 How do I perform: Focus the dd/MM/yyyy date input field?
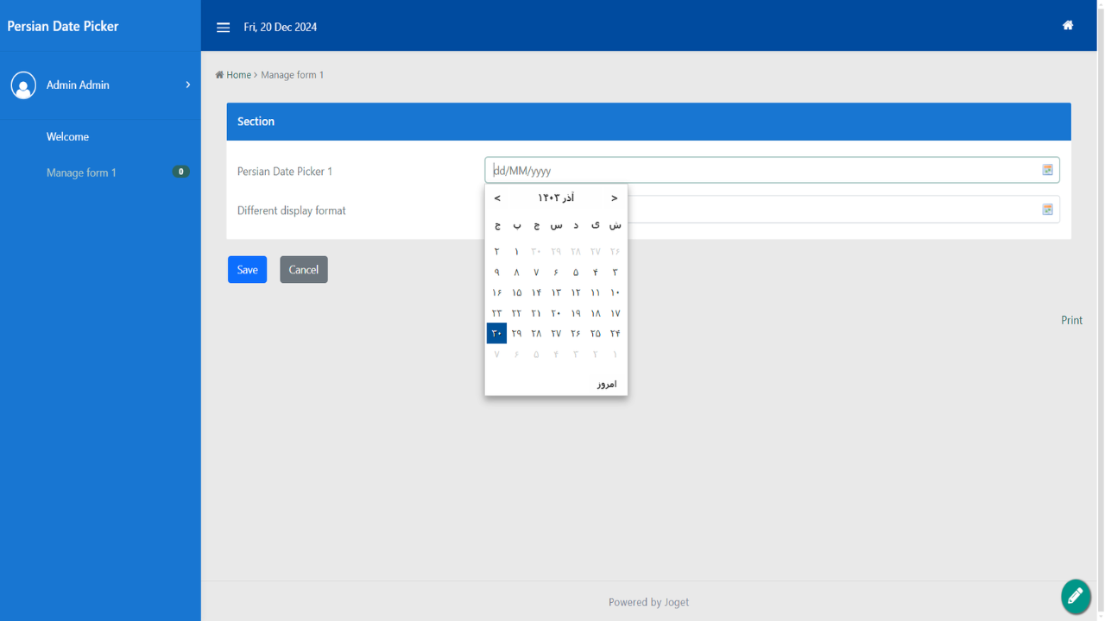(760, 171)
